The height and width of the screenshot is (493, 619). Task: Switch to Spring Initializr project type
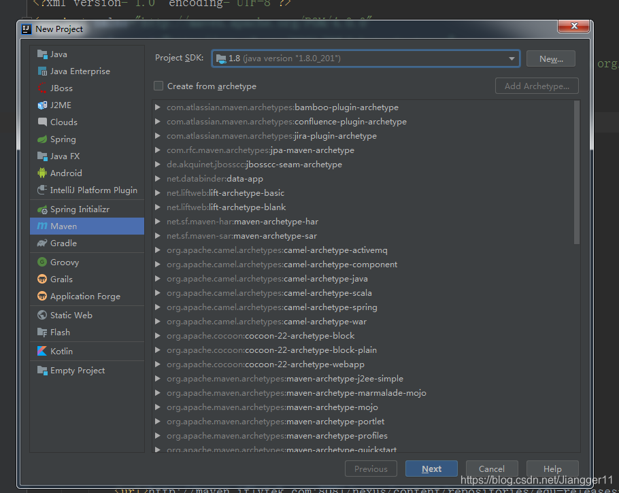[80, 209]
